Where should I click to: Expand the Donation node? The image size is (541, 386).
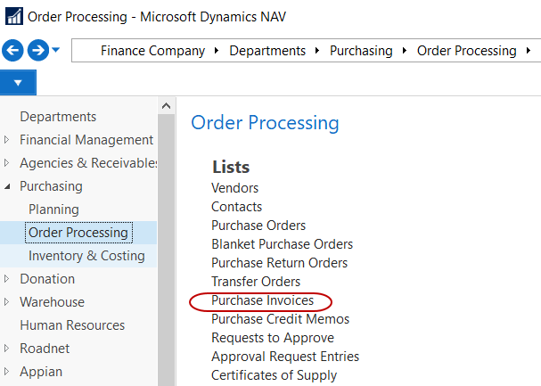click(6, 279)
